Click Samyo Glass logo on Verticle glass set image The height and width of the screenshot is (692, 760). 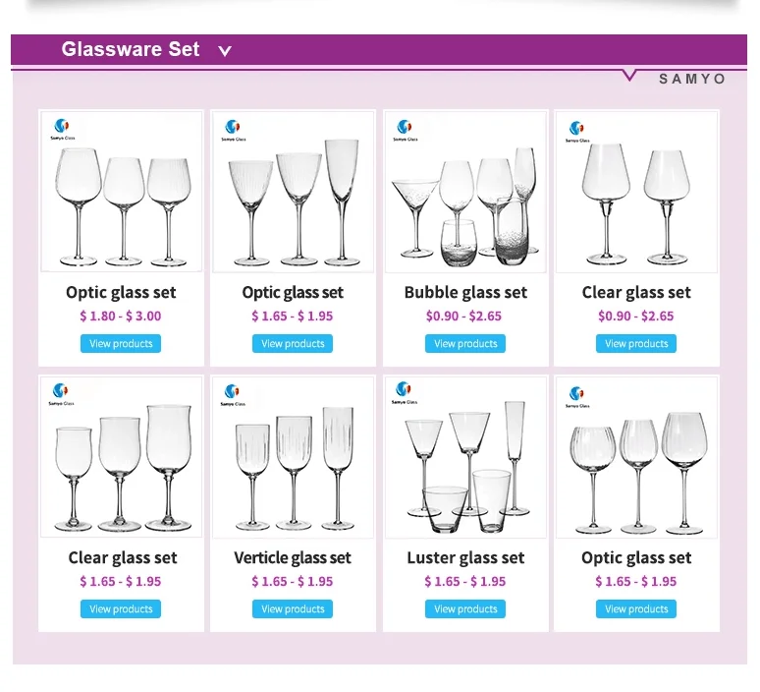point(232,395)
